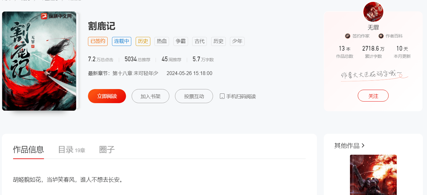
Task: Open the other work cover thumbnail
Action: (x=373, y=175)
